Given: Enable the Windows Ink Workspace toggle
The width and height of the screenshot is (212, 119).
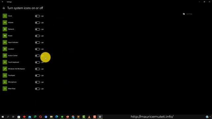Looking at the screenshot, I should 37,69.
